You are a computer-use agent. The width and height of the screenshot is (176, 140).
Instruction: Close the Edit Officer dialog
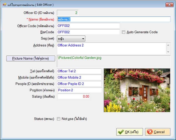click(169, 5)
